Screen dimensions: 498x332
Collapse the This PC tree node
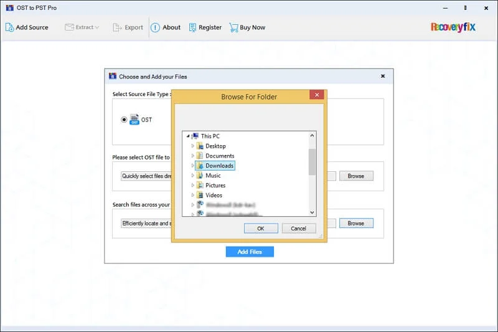click(187, 136)
